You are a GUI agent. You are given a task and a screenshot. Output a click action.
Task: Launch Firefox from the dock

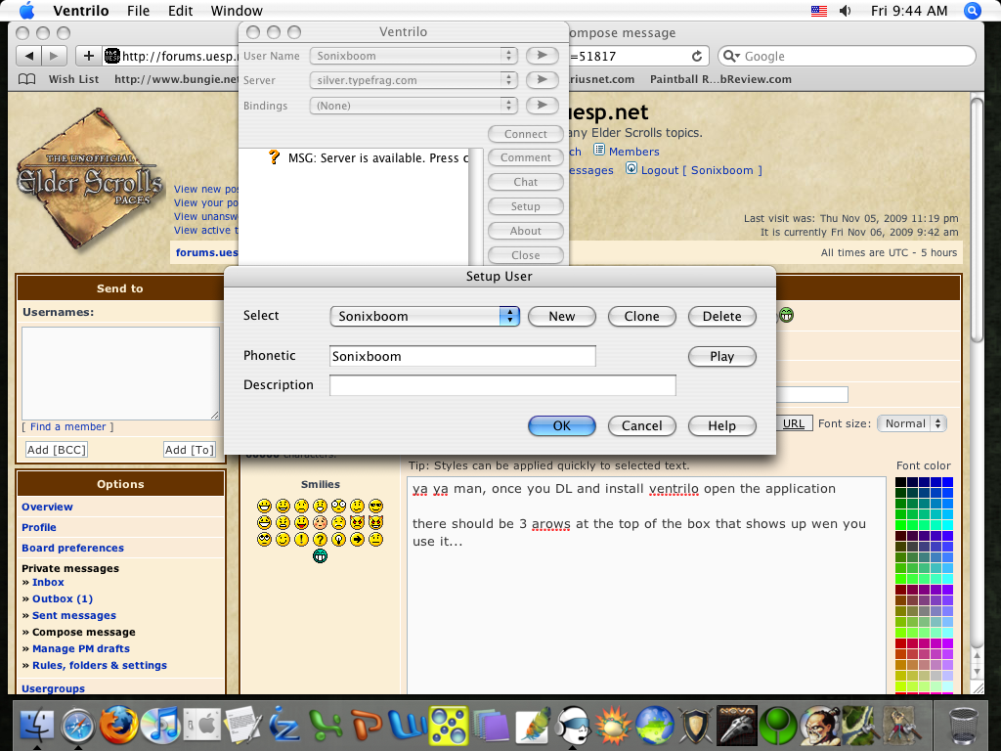point(118,726)
